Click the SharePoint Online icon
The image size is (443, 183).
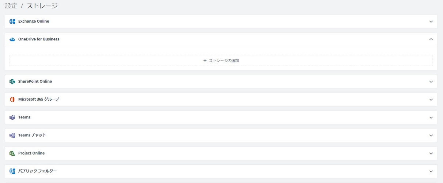[12, 82]
